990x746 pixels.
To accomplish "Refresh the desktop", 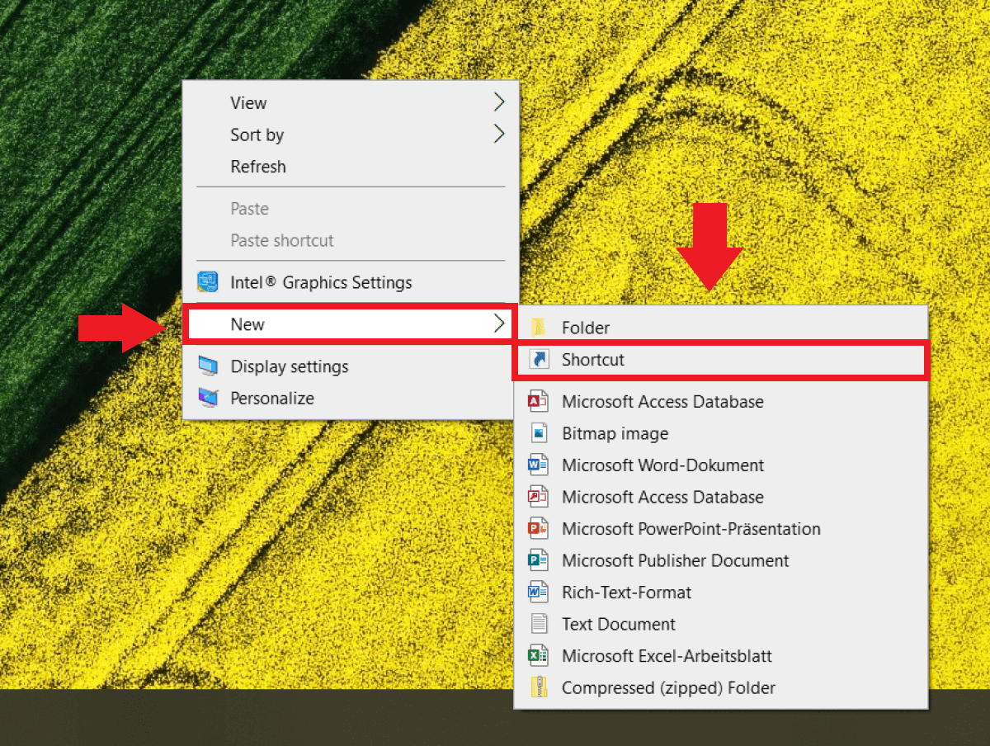I will pos(258,167).
